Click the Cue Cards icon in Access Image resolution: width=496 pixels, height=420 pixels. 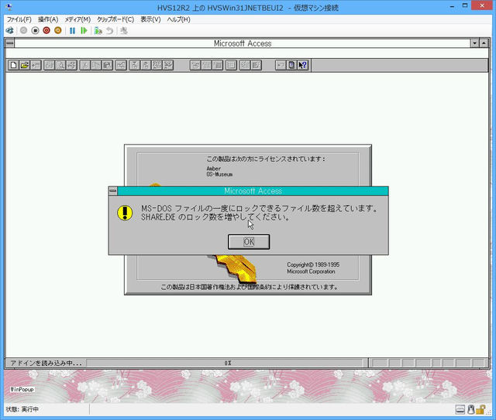point(291,65)
